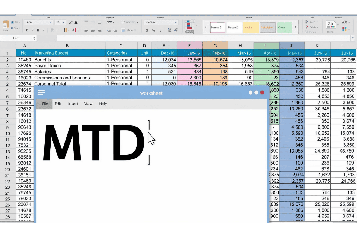Expand the formula bar dropdown arrow
Viewport: 357px width, 237px height.
(353, 38)
